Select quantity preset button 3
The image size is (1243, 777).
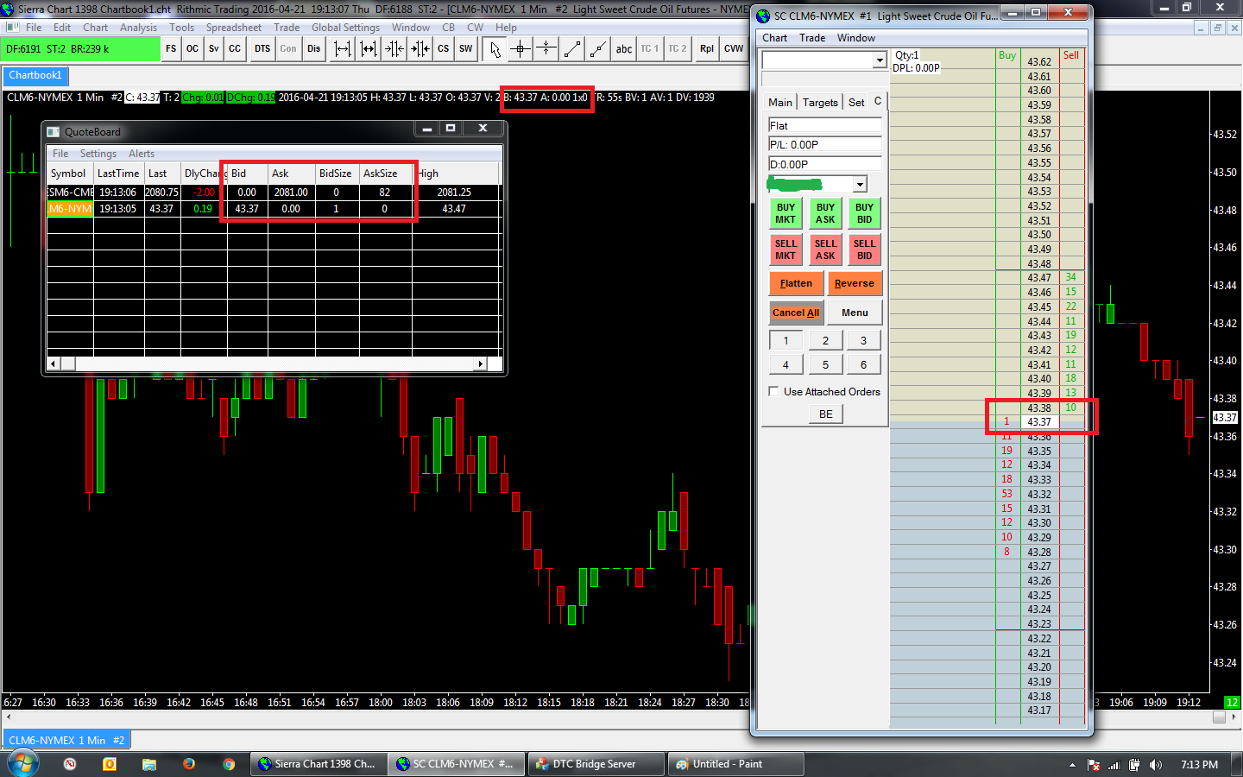(x=863, y=340)
